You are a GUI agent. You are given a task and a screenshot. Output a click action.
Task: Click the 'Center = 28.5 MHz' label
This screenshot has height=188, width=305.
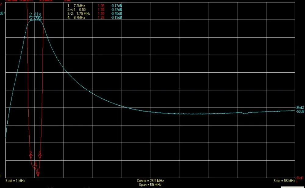click(x=150, y=181)
